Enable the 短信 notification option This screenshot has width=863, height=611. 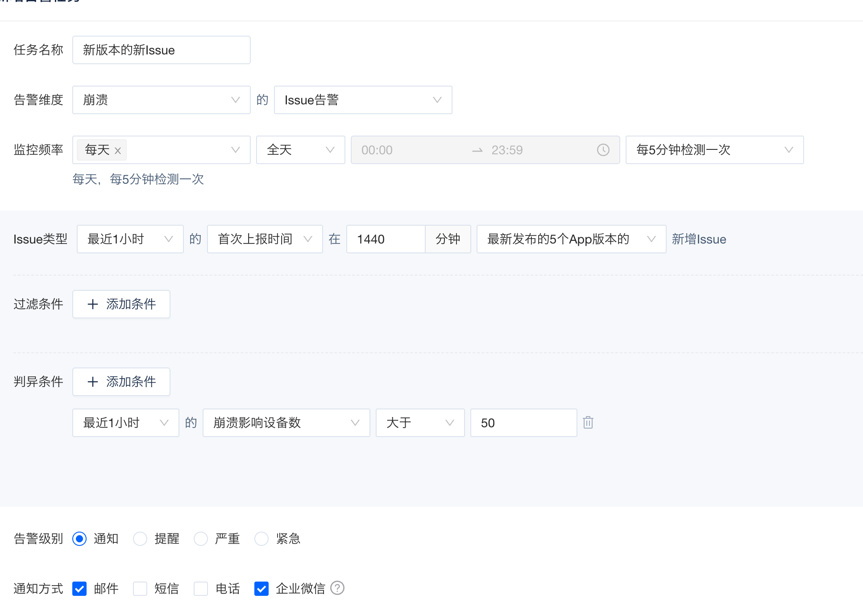click(140, 589)
